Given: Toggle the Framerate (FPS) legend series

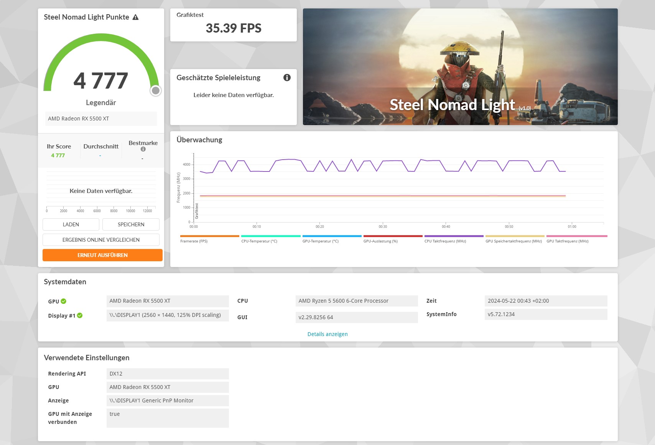Looking at the screenshot, I should tap(209, 239).
